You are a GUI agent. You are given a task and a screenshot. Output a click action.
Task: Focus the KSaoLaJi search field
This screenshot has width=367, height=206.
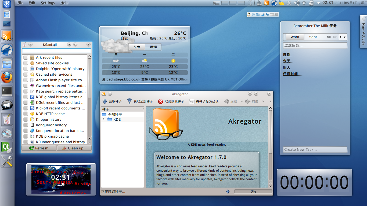[56, 51]
